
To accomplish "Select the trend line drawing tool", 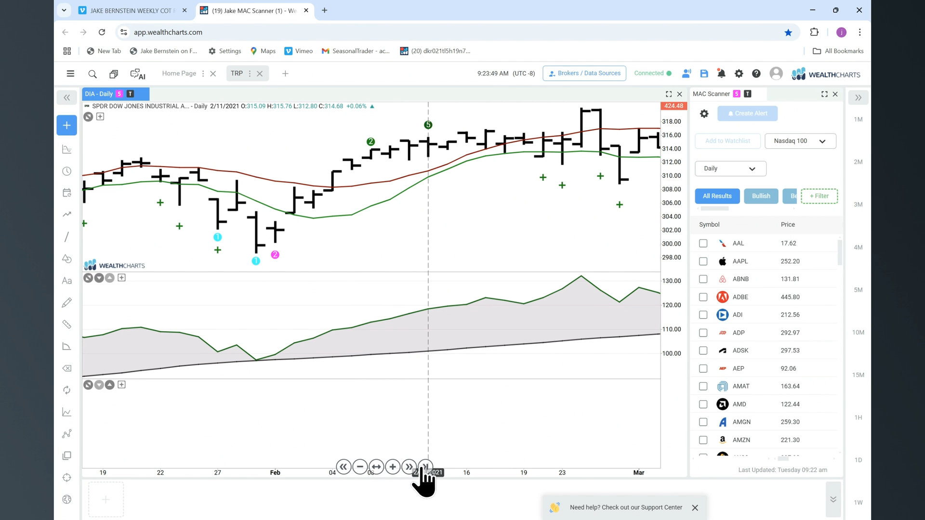I will [66, 237].
